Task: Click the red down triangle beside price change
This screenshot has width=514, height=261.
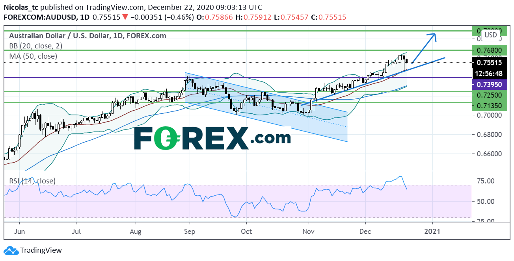Action: (124, 18)
